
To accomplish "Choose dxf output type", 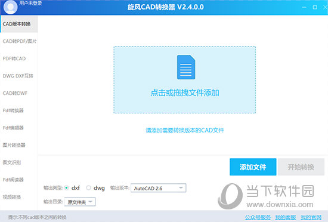I will pos(67,188).
